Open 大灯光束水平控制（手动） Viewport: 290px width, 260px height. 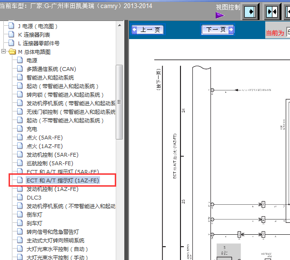[57, 258]
